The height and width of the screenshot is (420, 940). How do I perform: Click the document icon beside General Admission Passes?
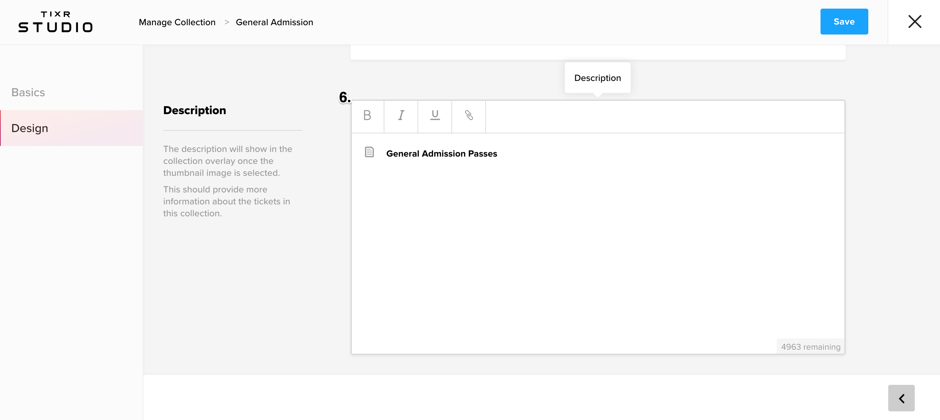[x=369, y=152]
